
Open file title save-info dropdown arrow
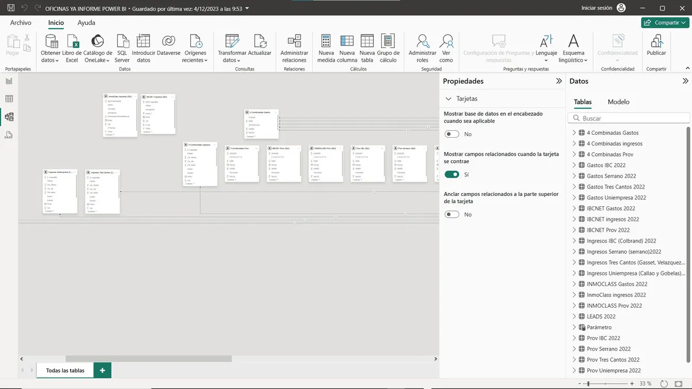(247, 9)
